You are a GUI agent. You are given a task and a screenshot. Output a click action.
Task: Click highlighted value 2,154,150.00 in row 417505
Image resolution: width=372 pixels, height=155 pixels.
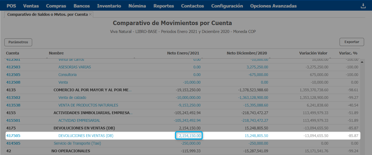(188, 136)
